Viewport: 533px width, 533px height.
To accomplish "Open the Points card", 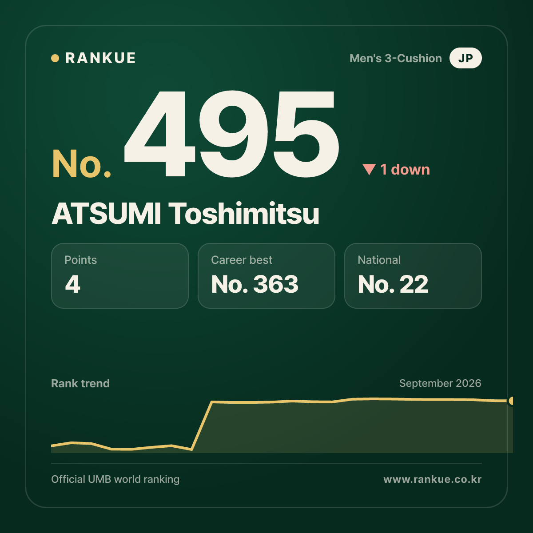I will click(120, 276).
